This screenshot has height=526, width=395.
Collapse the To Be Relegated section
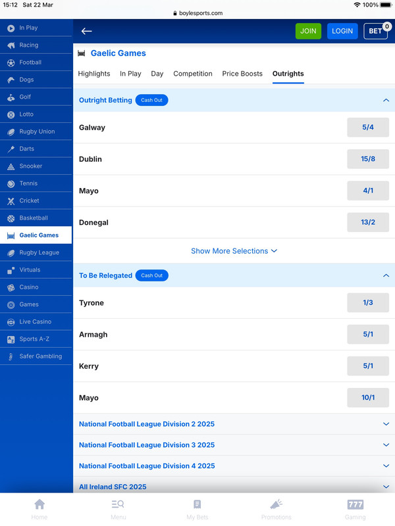tap(386, 275)
